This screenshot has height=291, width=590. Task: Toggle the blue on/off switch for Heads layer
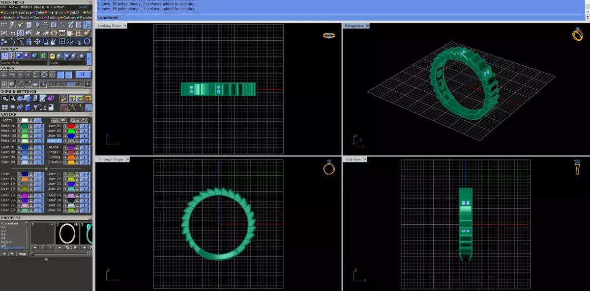tap(84, 147)
